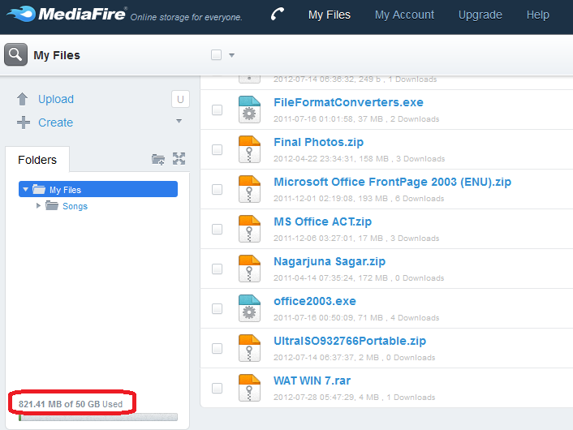Click the expand-all arrows icon in Folders panel
Image resolution: width=573 pixels, height=430 pixels.
pos(179,158)
